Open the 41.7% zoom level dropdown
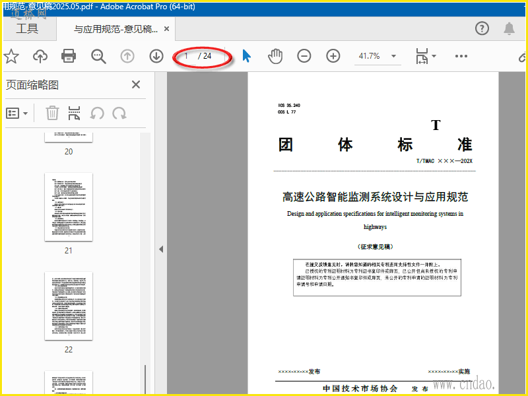The image size is (528, 396). coord(393,56)
